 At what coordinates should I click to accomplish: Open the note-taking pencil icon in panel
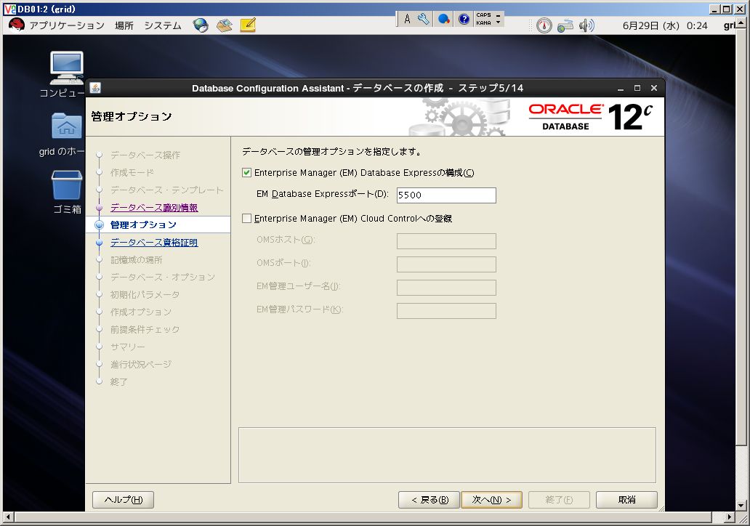(x=248, y=25)
